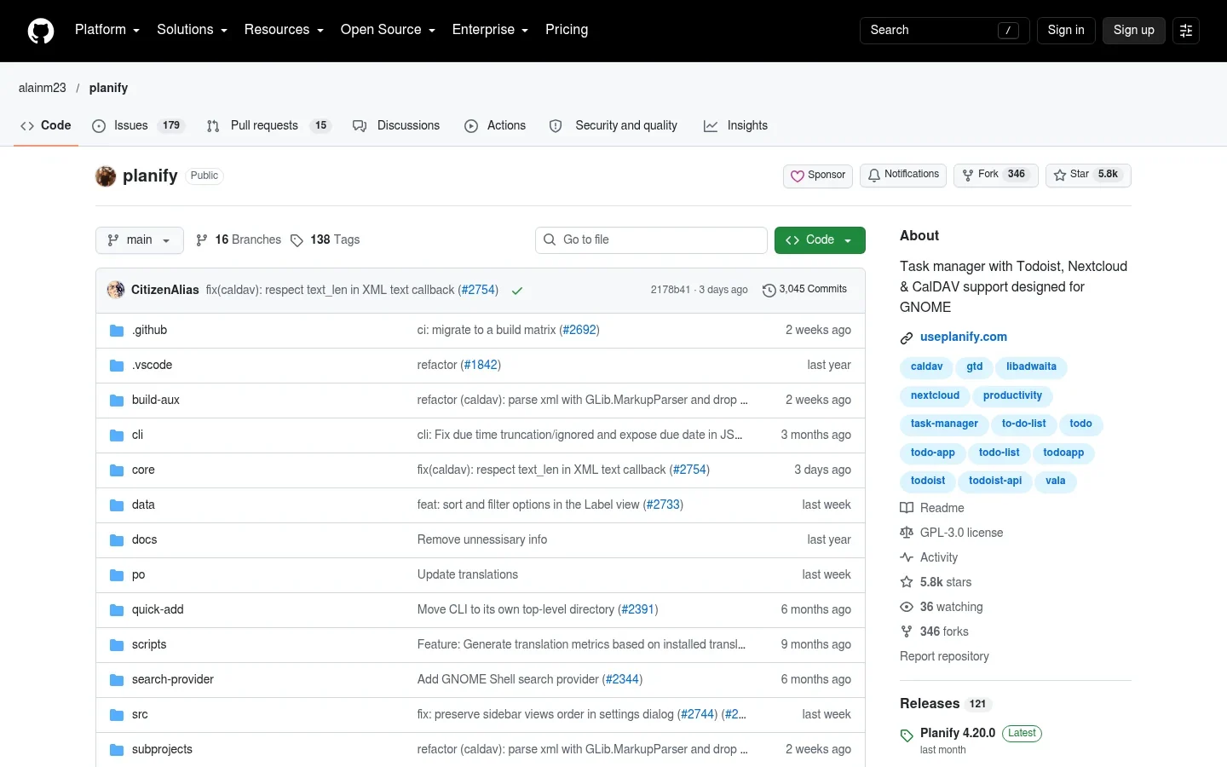This screenshot has height=767, width=1227.
Task: Click the Sign in button
Action: 1066,31
